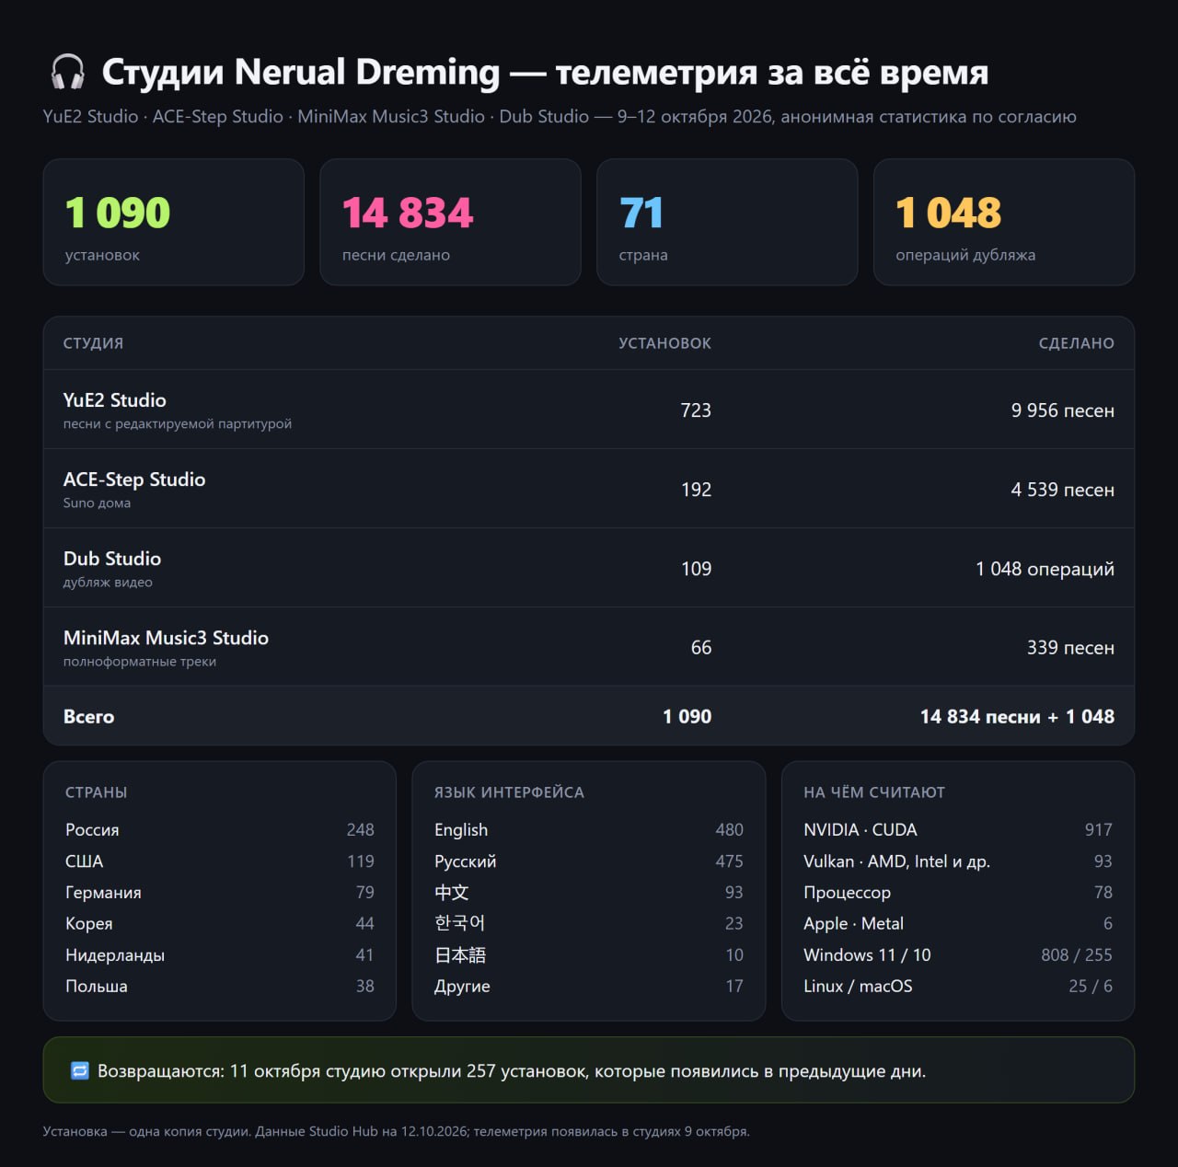
Task: Click the "339 песен" cell
Action: 1070,648
